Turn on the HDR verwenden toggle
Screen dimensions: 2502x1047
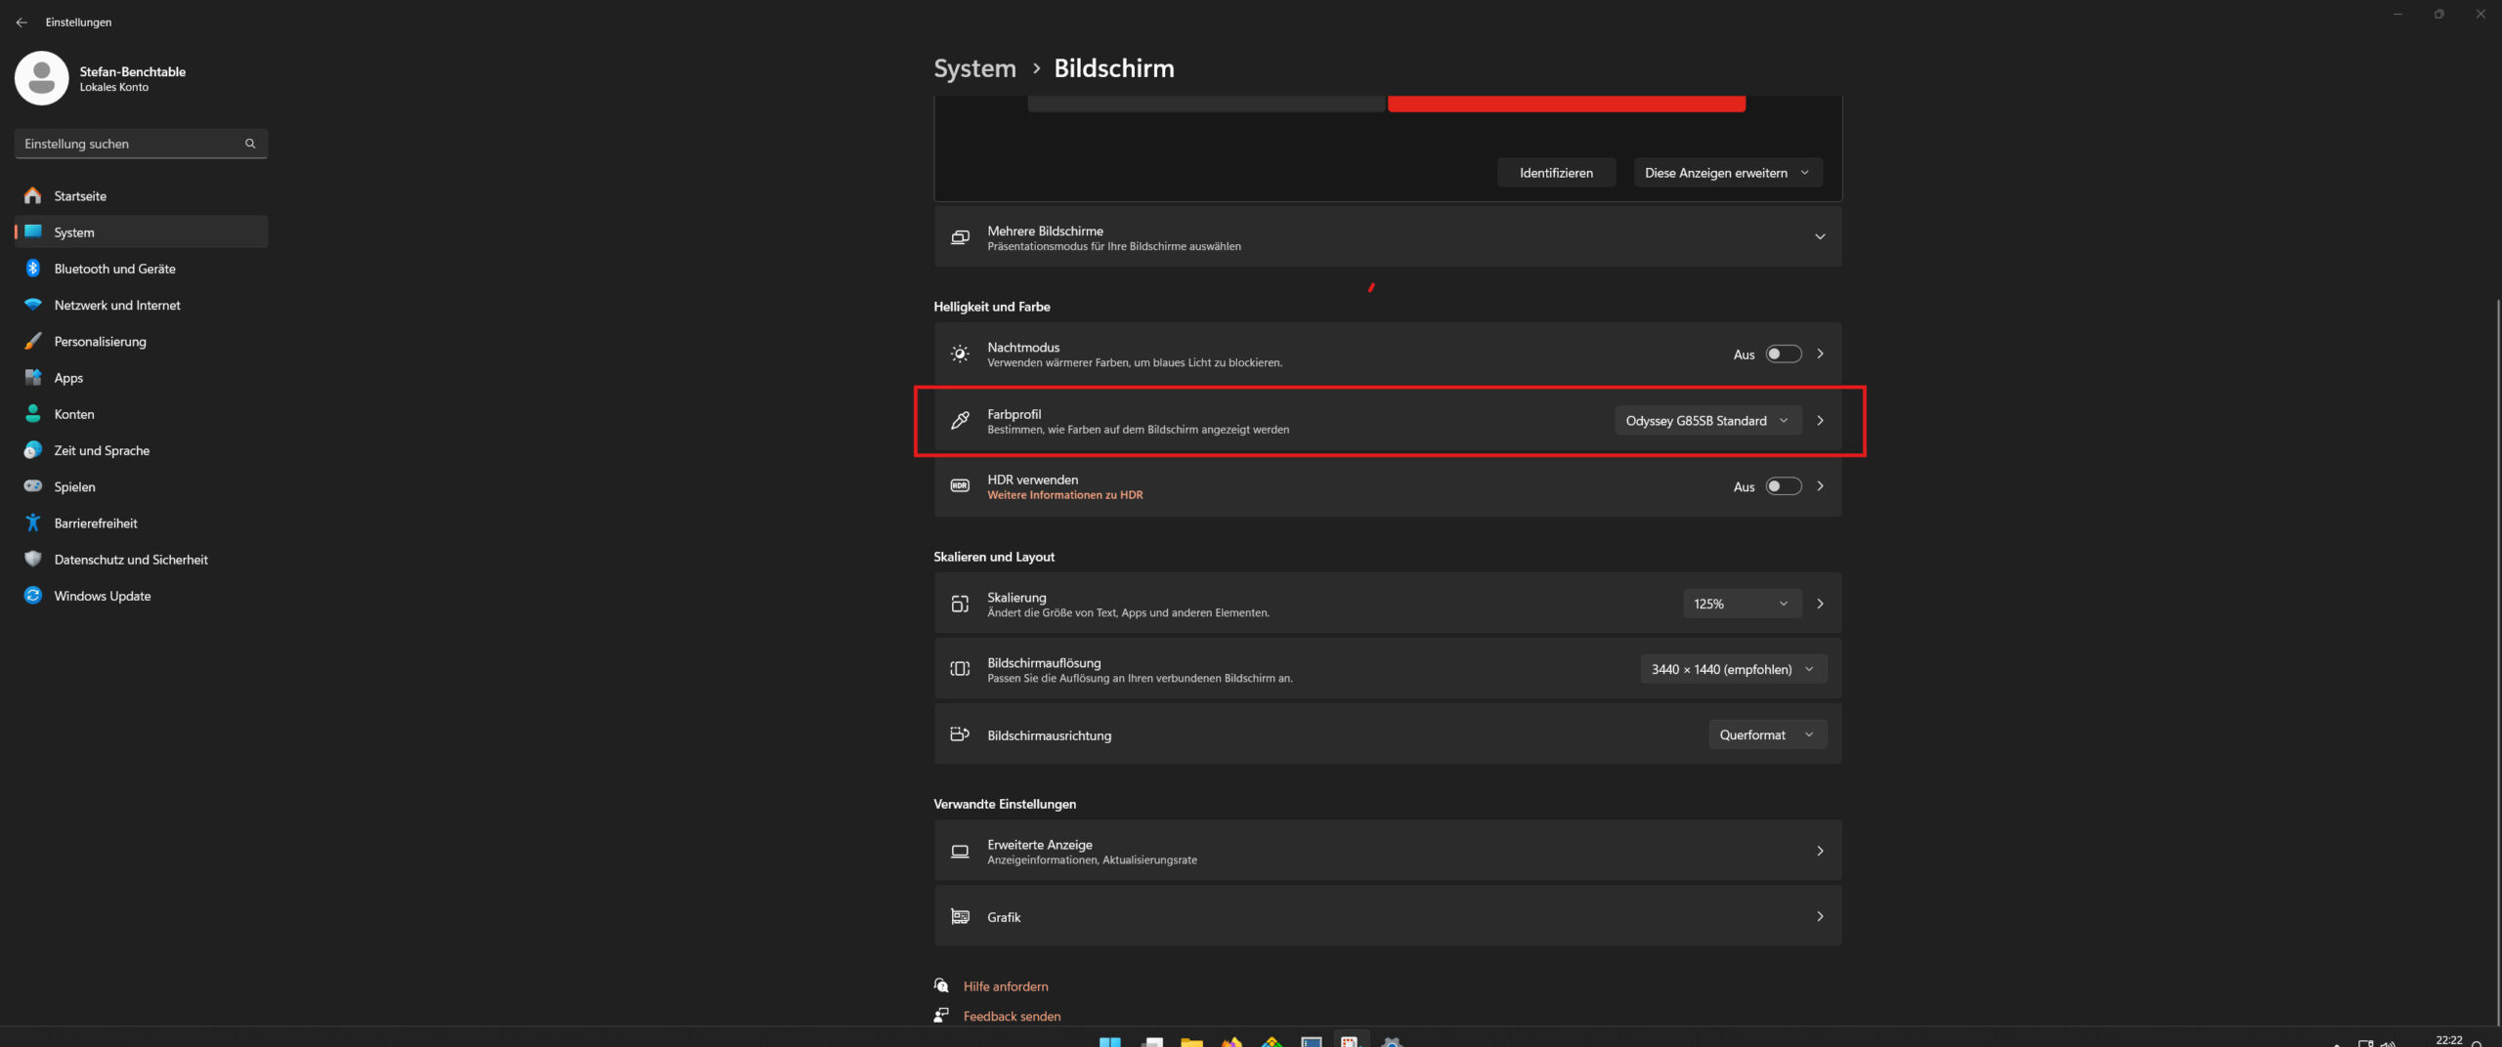(1783, 485)
